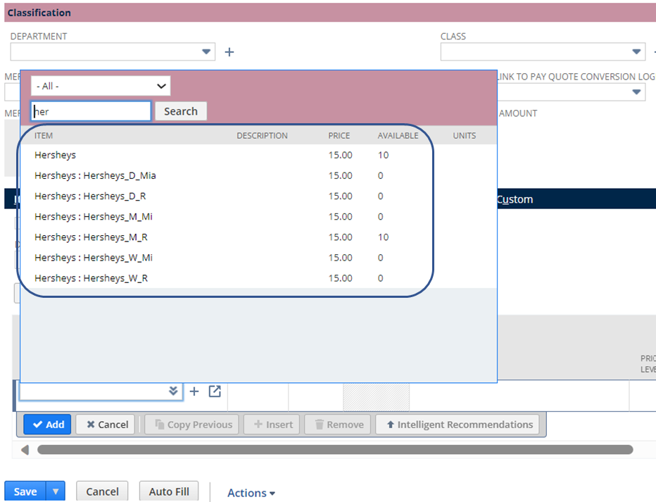
Task: Click the ITEM column header
Action: (44, 136)
